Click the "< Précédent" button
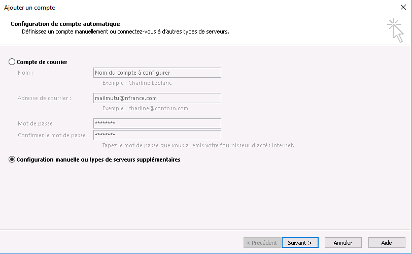The image size is (412, 254). click(x=262, y=243)
